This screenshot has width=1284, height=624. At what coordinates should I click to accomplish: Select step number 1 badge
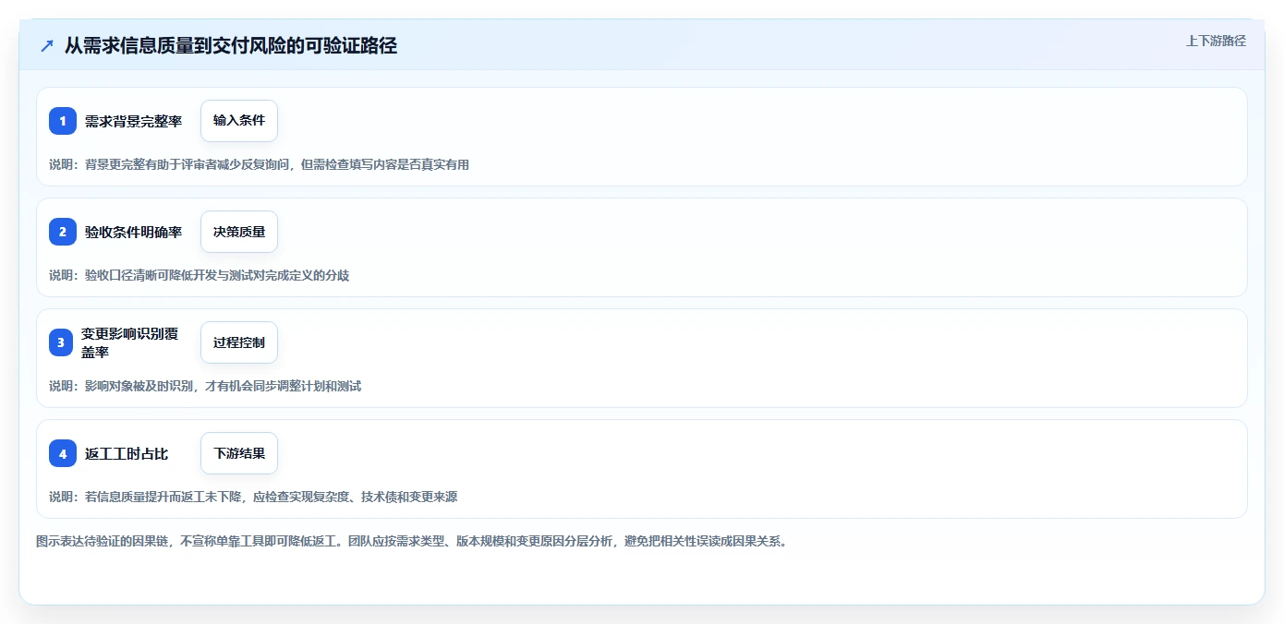[63, 121]
